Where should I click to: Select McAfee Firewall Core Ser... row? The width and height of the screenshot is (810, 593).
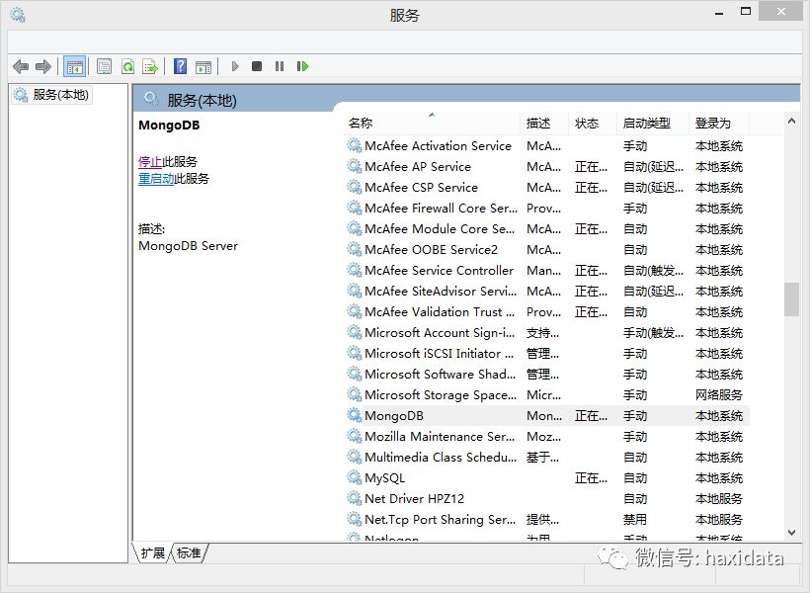(x=546, y=208)
